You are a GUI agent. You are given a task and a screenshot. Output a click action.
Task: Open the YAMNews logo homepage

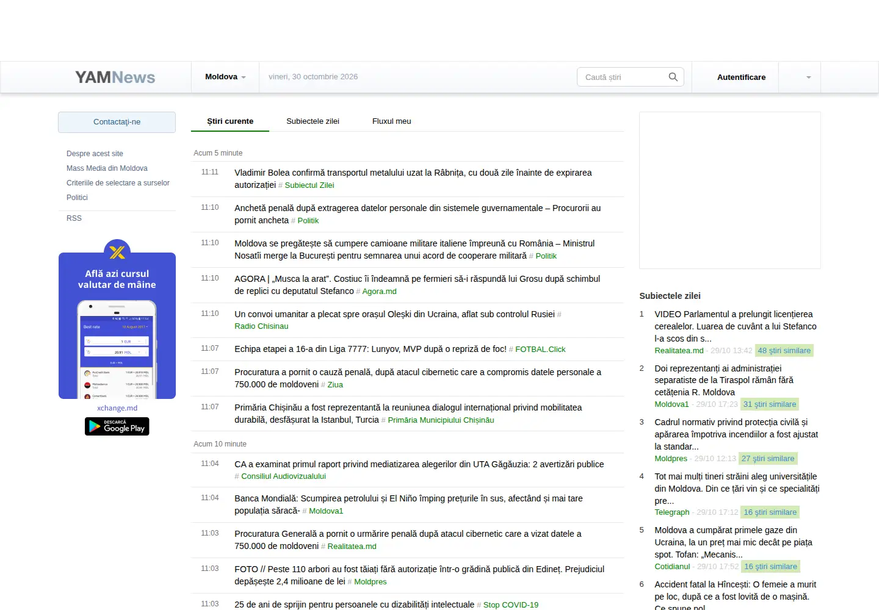click(x=115, y=77)
